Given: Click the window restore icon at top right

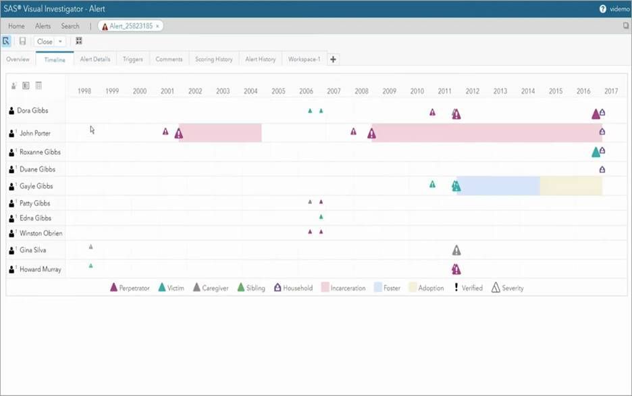Looking at the screenshot, I should [x=625, y=26].
